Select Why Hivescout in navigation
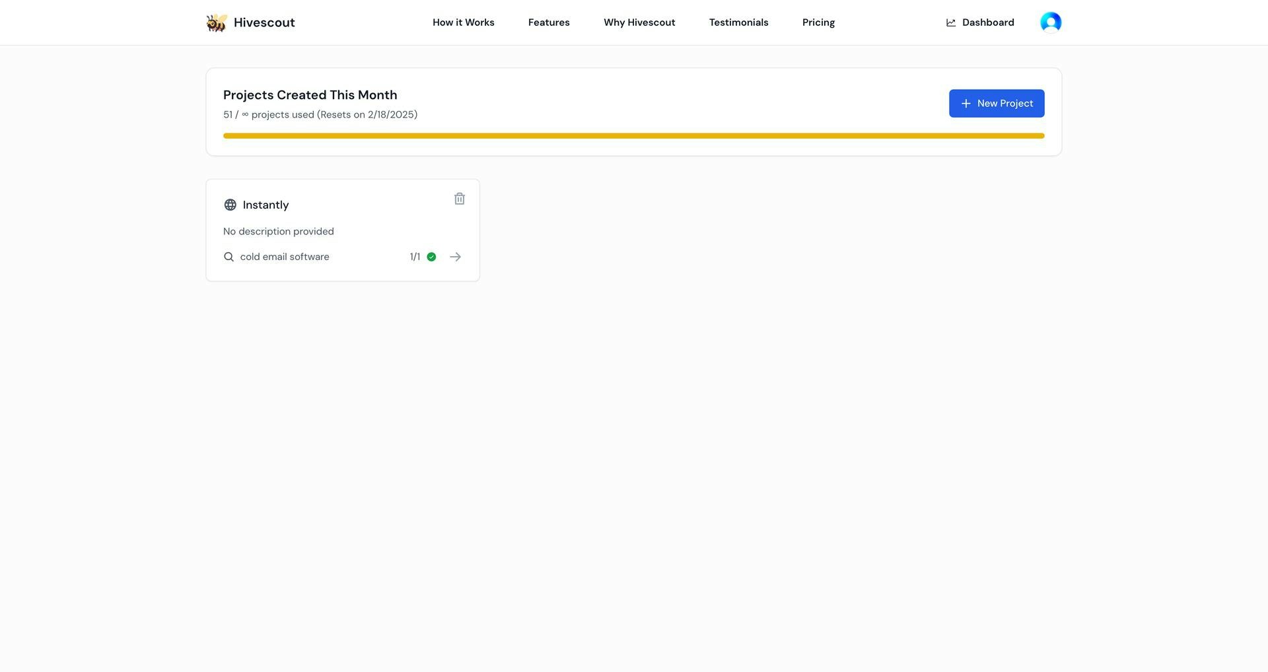 point(639,22)
